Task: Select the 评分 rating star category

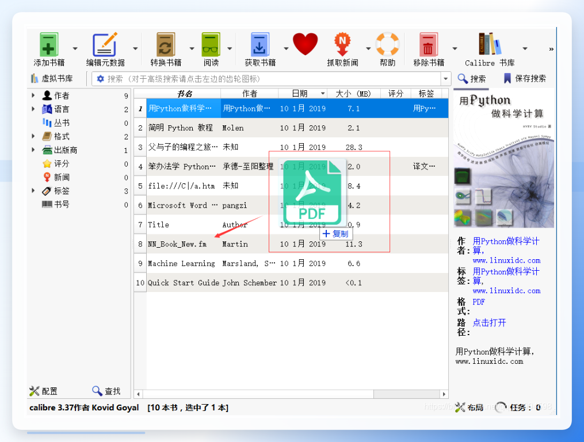Action: [62, 164]
